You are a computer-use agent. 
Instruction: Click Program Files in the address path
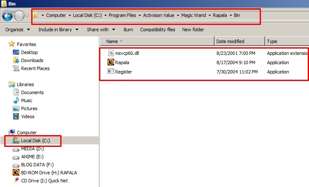tap(122, 15)
